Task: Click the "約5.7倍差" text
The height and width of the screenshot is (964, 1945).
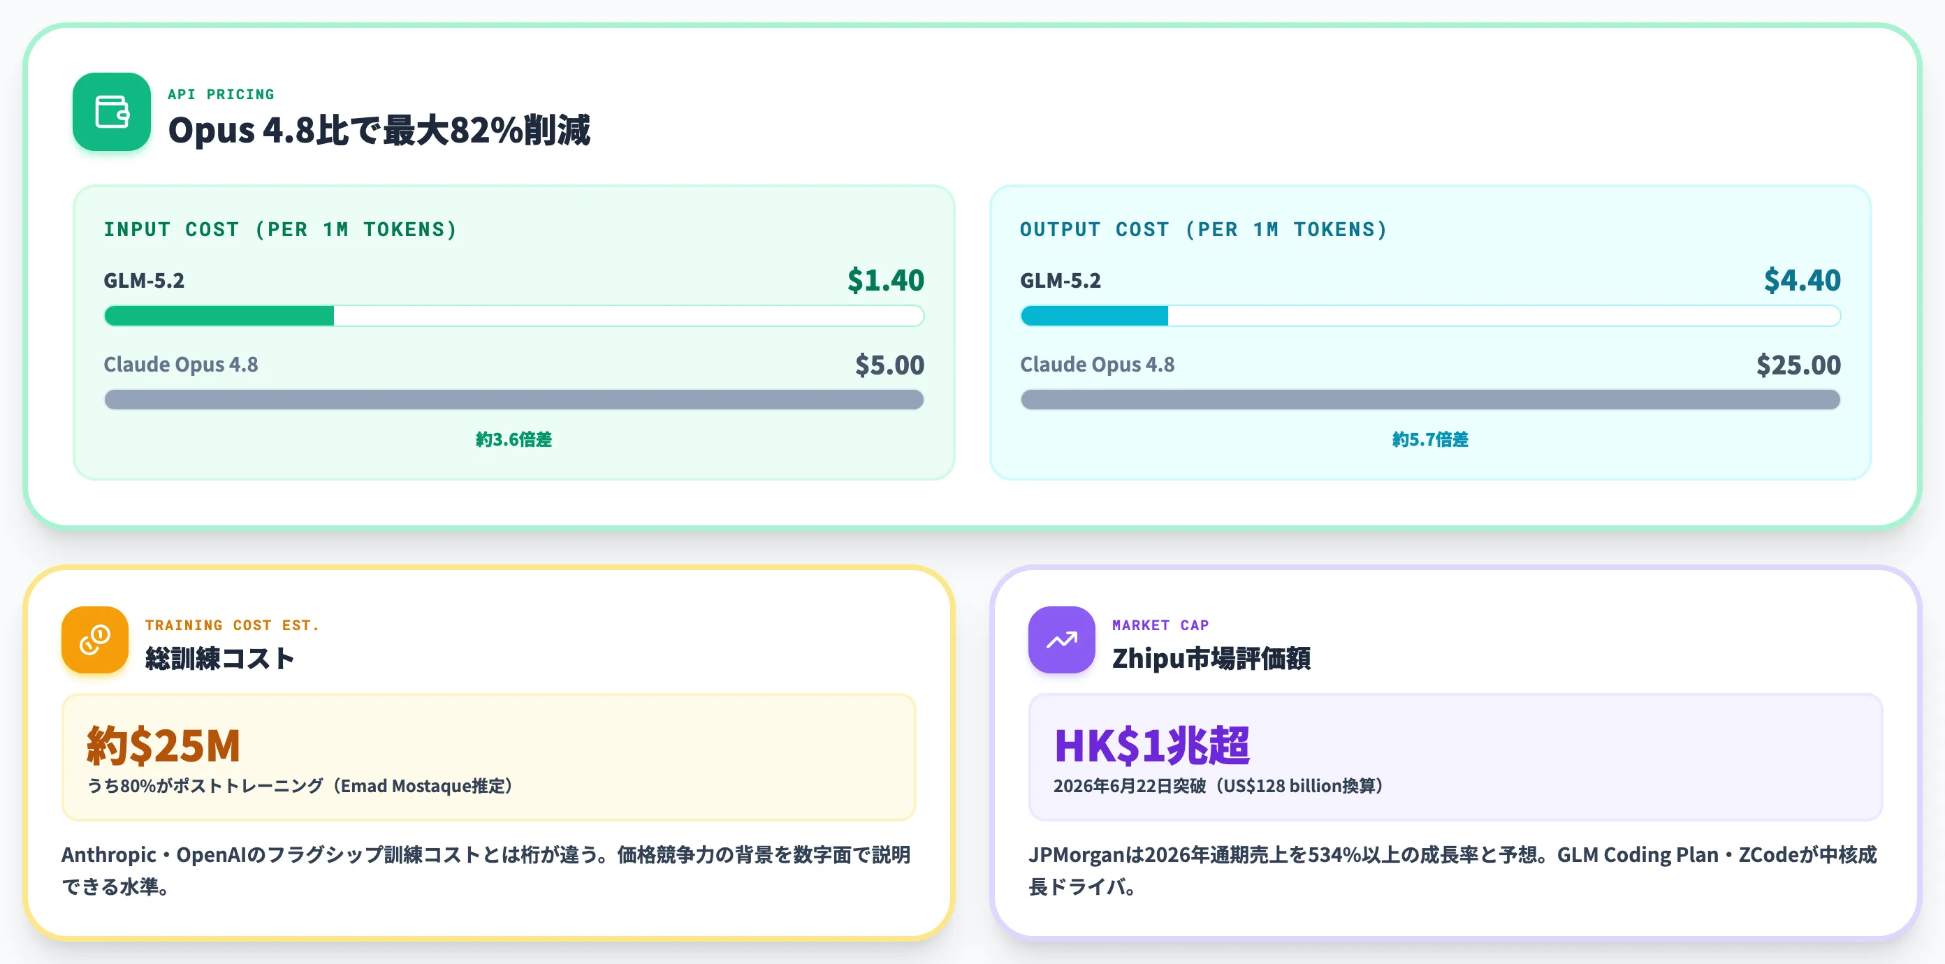Action: point(1430,439)
